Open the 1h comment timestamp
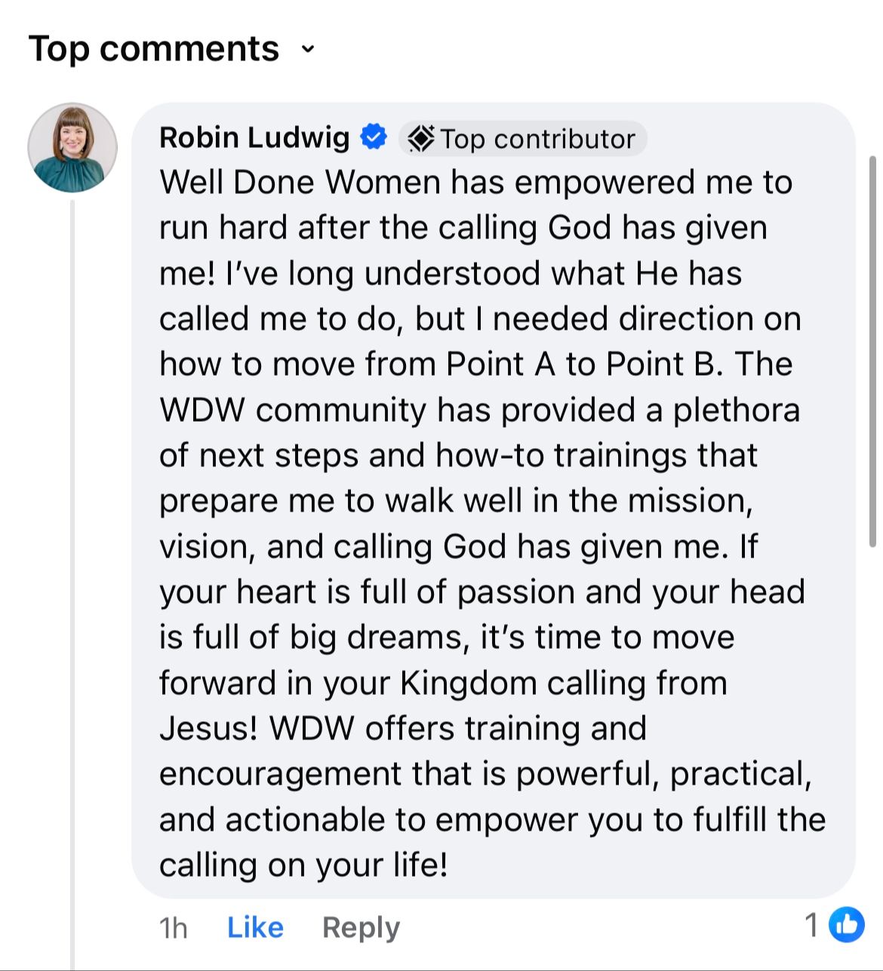This screenshot has height=971, width=883. tap(173, 927)
